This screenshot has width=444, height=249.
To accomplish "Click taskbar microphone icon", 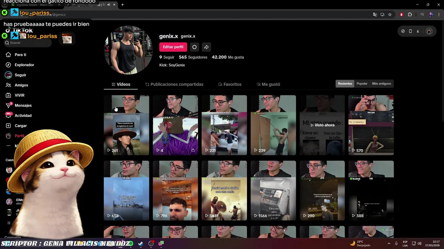I will pos(396,243).
